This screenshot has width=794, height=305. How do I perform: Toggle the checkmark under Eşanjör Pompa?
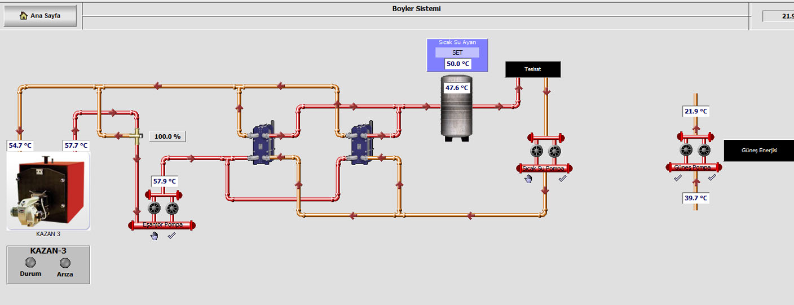click(171, 236)
